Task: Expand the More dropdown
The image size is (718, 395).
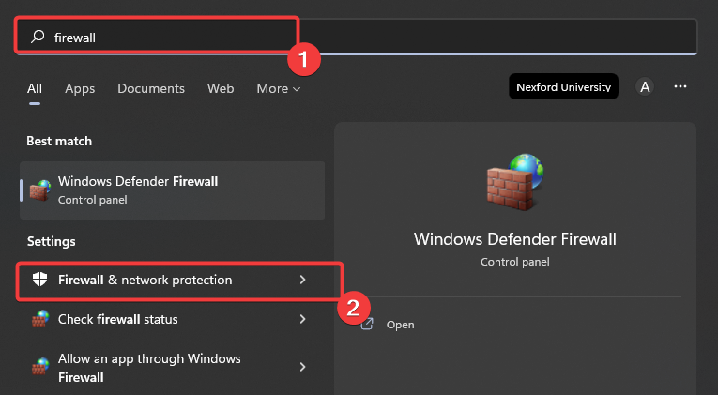Action: [279, 88]
